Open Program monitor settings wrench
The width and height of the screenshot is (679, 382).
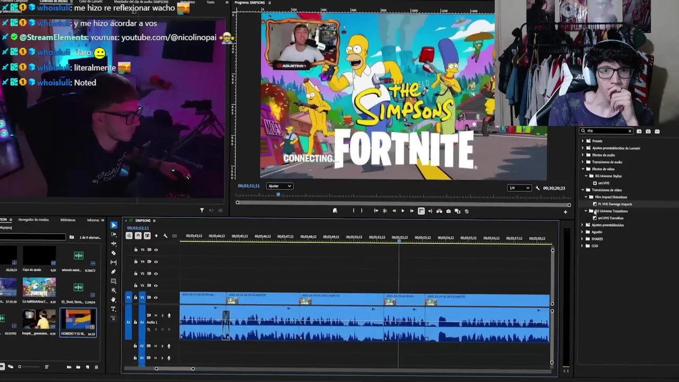click(537, 188)
